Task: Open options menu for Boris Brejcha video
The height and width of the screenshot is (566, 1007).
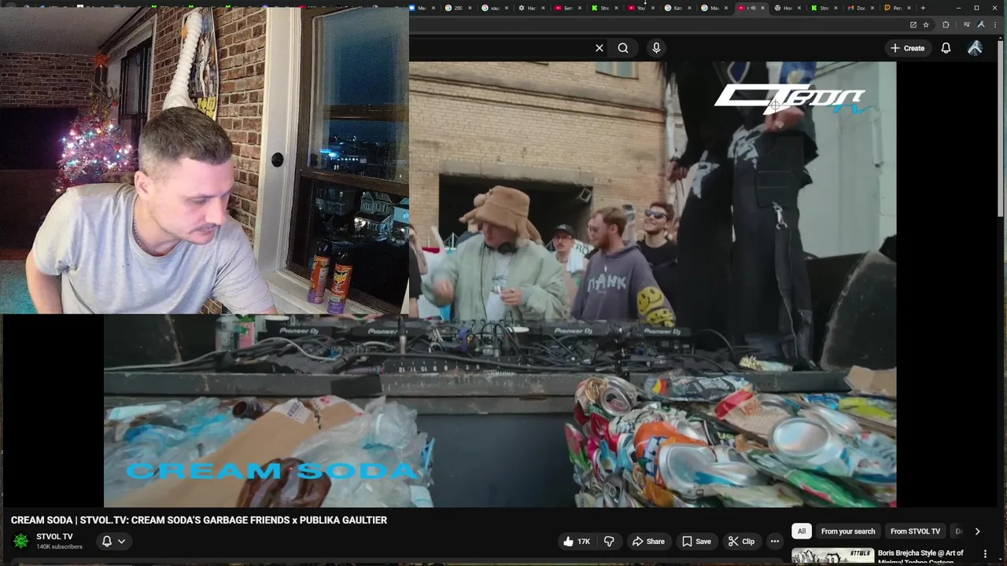Action: [985, 554]
